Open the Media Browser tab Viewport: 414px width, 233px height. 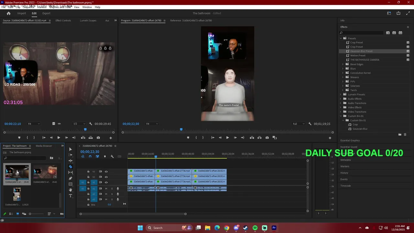click(44, 146)
